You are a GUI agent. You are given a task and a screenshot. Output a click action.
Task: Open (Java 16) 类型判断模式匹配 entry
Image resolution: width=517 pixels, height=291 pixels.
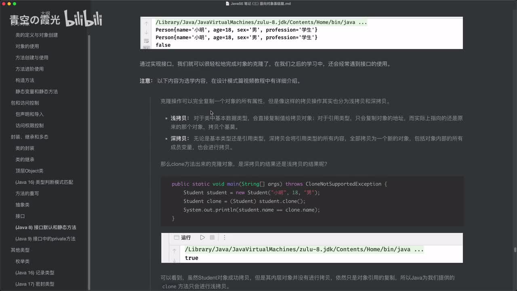(44, 182)
